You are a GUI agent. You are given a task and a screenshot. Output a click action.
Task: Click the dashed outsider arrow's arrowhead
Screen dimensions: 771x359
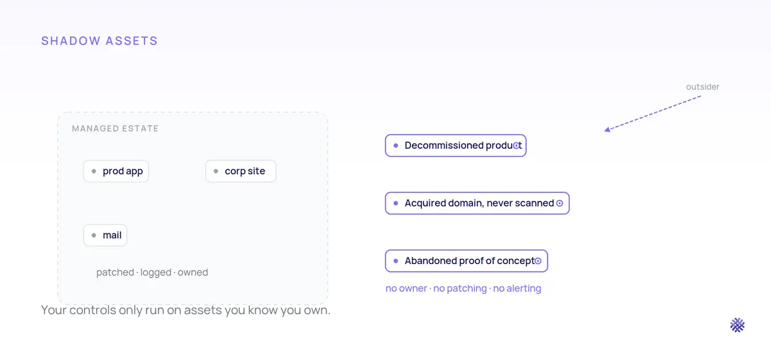pos(607,130)
